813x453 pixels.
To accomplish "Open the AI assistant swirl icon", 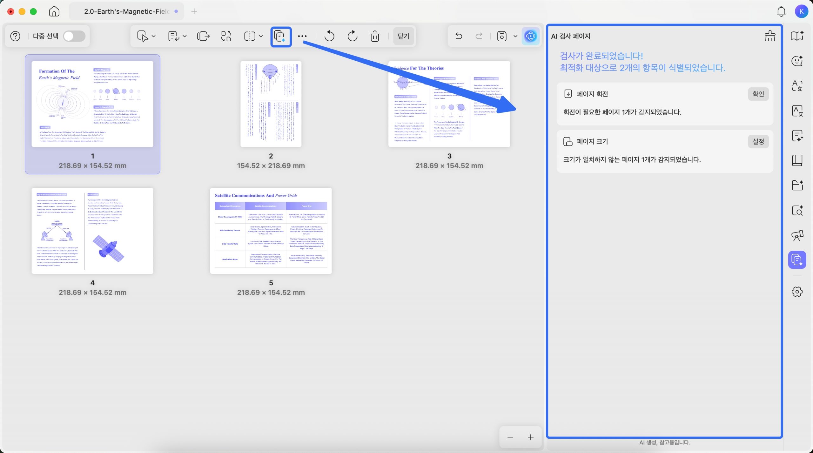I will [530, 36].
